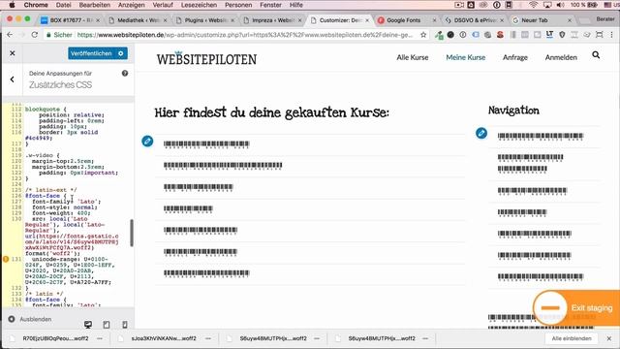Click Alle einblenden in downloads bar

[x=572, y=338]
